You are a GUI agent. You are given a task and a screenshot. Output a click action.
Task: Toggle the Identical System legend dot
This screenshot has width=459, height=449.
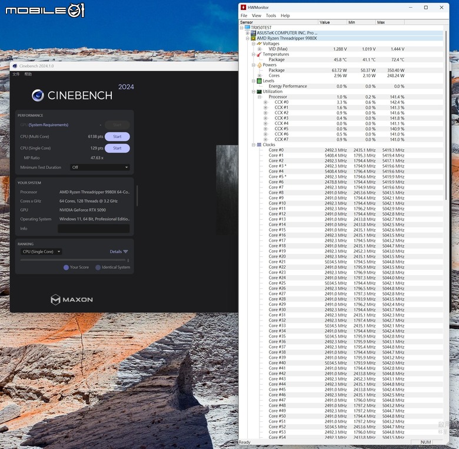[x=98, y=268]
